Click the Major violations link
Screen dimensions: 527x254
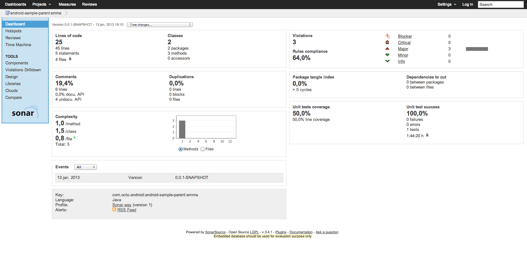tap(403, 49)
